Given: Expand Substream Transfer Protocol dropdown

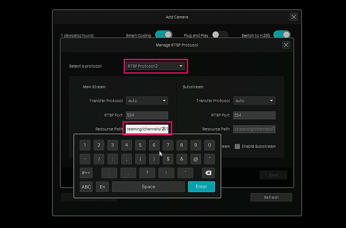Looking at the screenshot, I should pos(254,101).
